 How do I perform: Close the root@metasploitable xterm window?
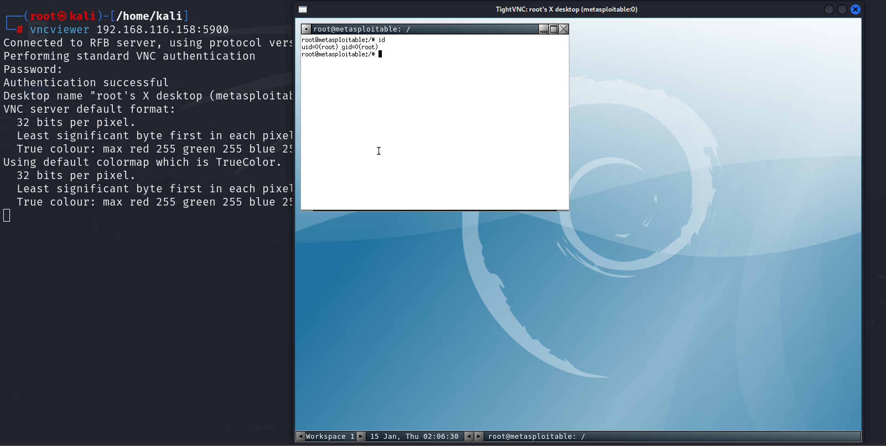563,29
